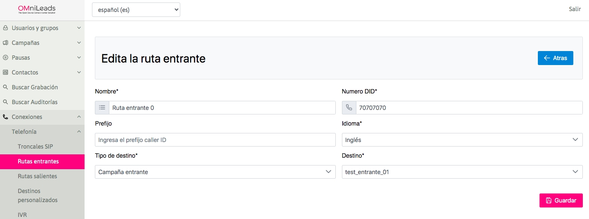Click the Campañas megaphone icon
The width and height of the screenshot is (589, 219).
[5, 43]
